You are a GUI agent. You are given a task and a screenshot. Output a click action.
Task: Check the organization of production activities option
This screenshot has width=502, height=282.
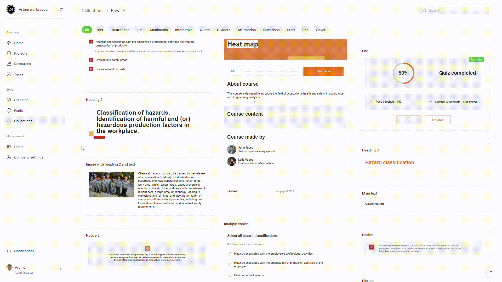point(231,265)
